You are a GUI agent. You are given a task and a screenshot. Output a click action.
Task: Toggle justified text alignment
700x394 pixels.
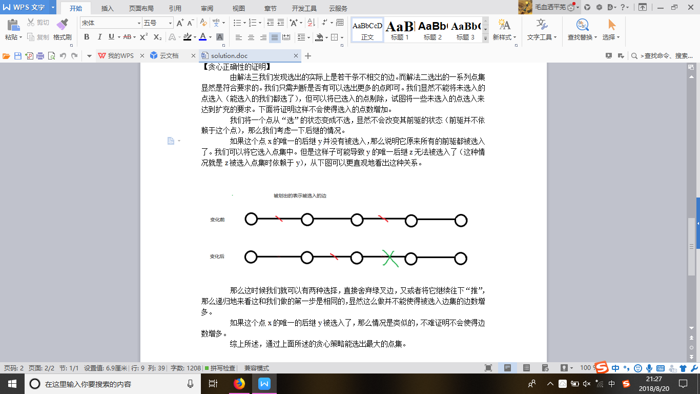click(275, 37)
